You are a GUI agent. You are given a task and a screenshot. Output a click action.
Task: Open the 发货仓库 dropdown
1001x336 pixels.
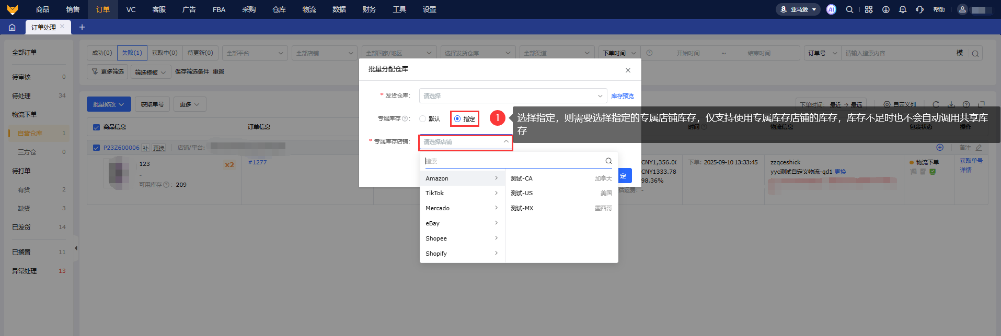[x=512, y=96]
